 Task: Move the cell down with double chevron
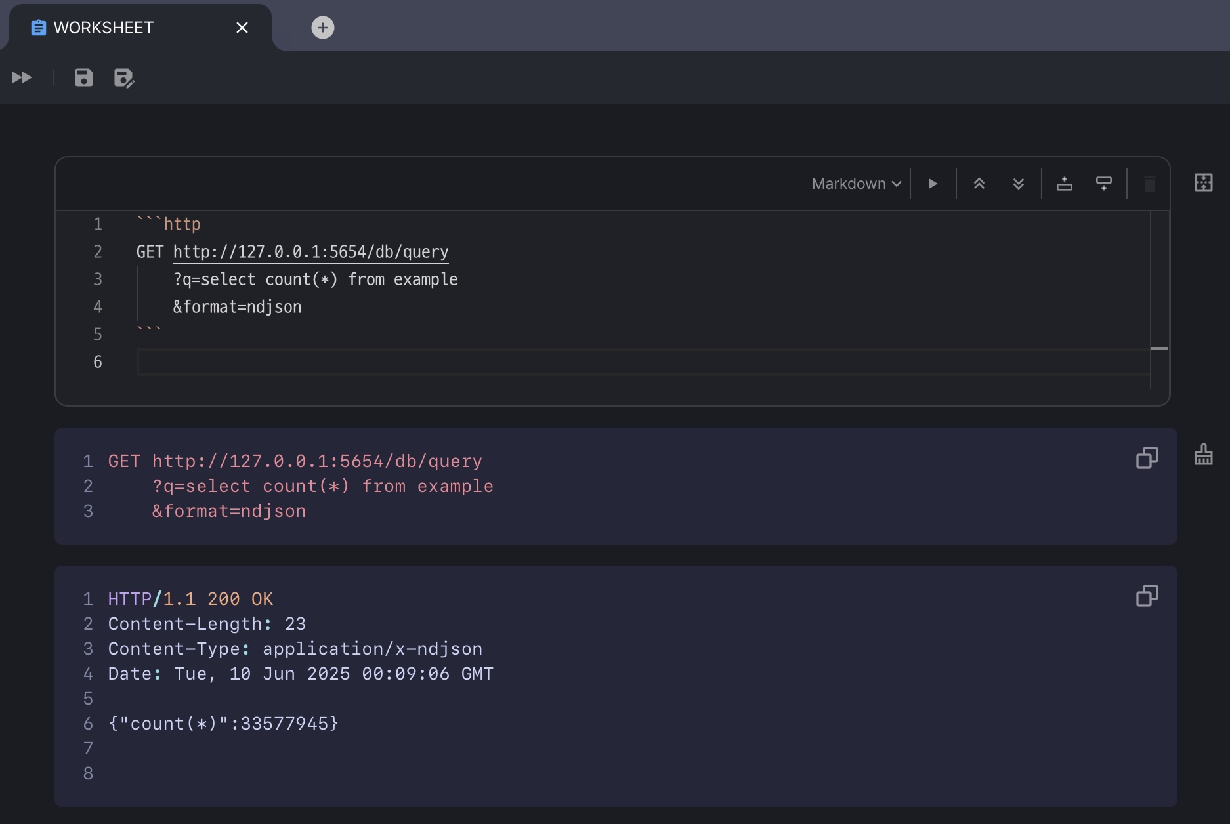tap(1018, 184)
